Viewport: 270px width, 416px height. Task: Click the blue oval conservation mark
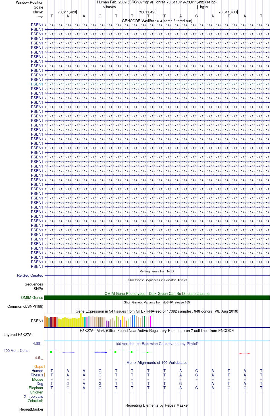(x=101, y=352)
